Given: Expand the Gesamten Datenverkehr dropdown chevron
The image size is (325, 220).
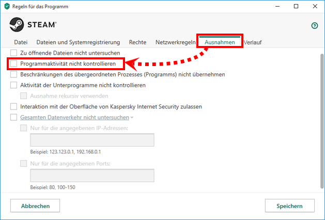Looking at the screenshot, I should point(132,117).
